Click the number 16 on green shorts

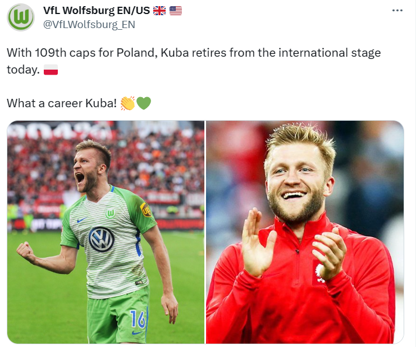click(x=138, y=319)
